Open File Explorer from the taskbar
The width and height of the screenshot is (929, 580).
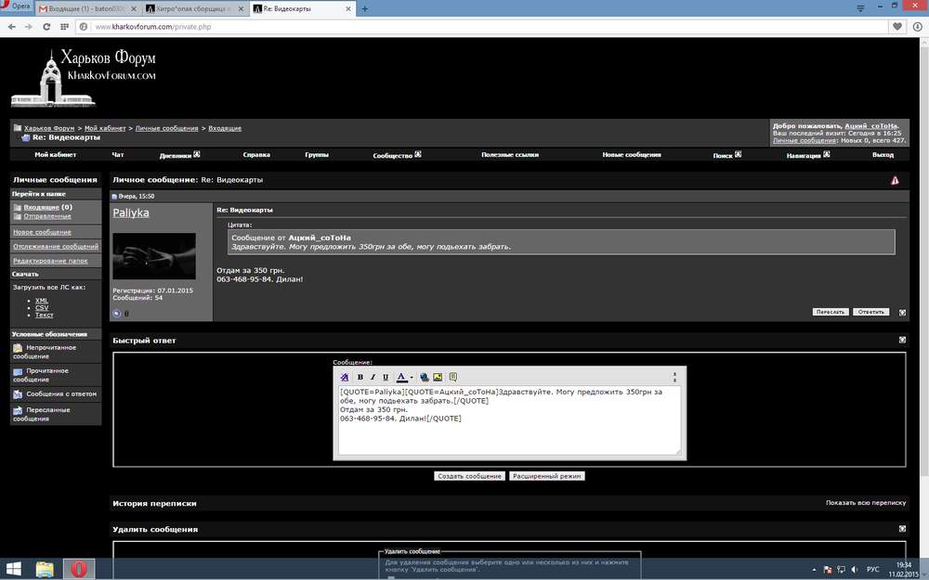45,569
